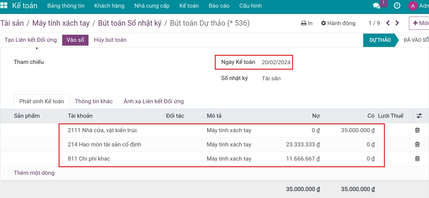This screenshot has width=429, height=198.
Task: Click the Ngày Kế toán date field
Action: click(x=276, y=62)
